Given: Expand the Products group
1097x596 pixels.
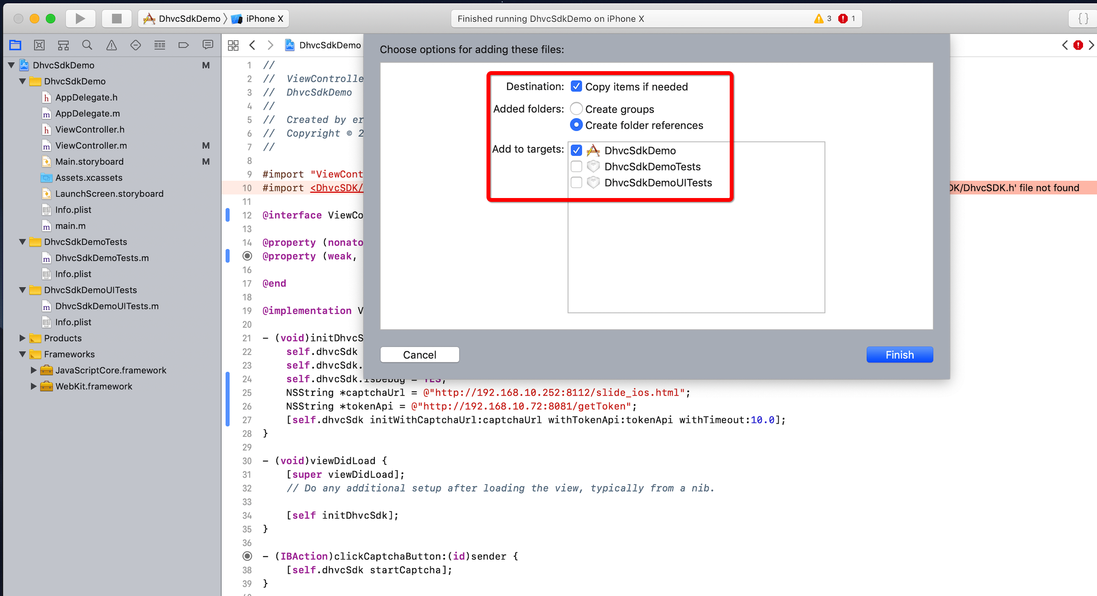Looking at the screenshot, I should point(23,338).
